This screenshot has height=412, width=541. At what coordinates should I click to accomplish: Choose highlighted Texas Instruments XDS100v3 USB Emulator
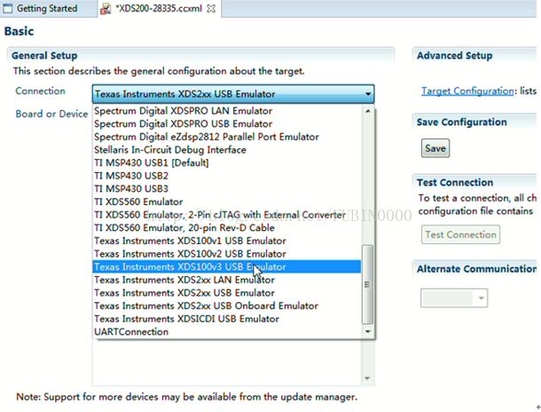(227, 267)
